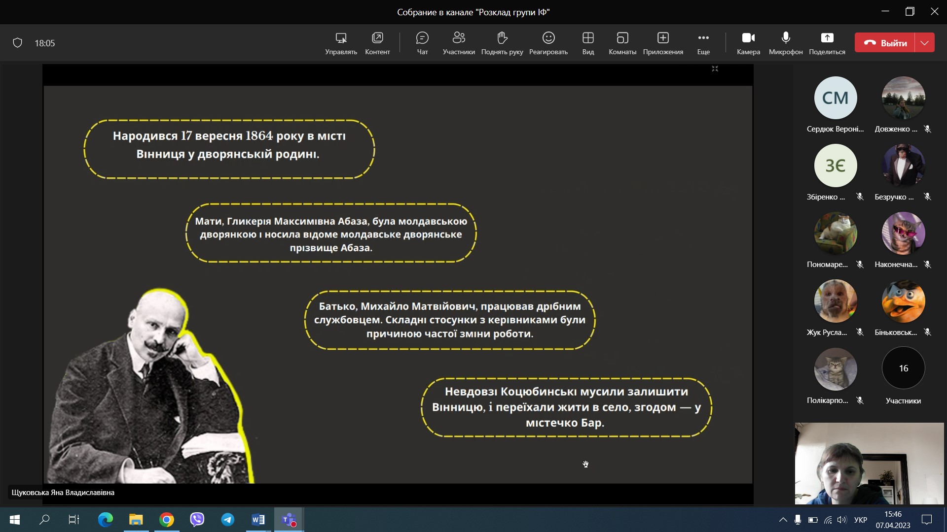Open the View layout menu
This screenshot has height=532, width=947.
point(587,43)
